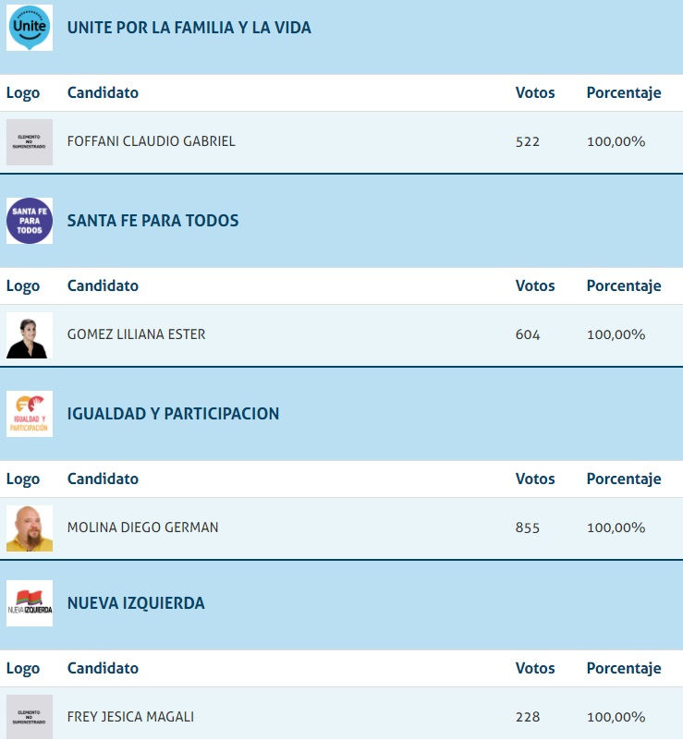Click the 604 votes value for Gomez
Image resolution: width=683 pixels, height=740 pixels.
[x=528, y=334]
